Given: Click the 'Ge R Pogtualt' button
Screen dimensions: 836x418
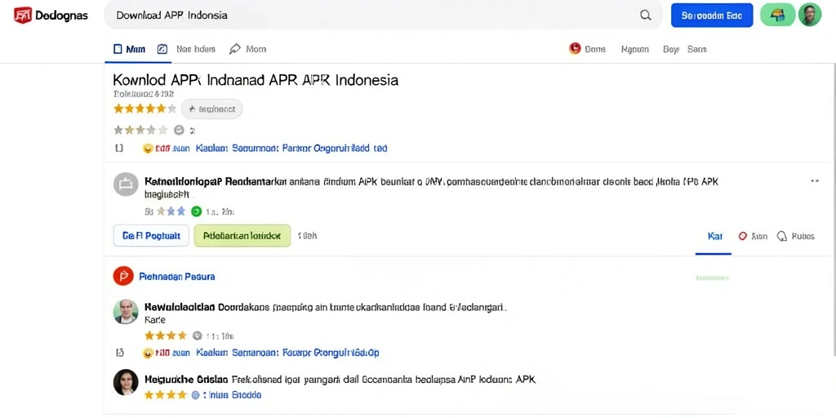Looking at the screenshot, I should [151, 235].
